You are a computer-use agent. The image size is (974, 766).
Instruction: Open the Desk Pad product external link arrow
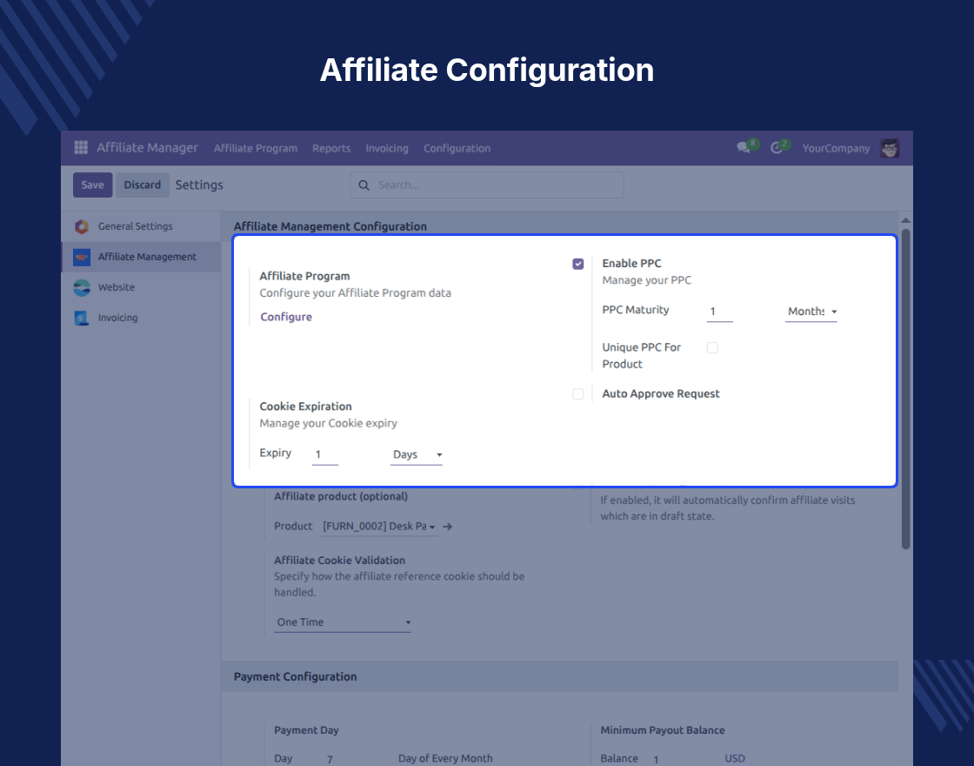pyautogui.click(x=447, y=527)
